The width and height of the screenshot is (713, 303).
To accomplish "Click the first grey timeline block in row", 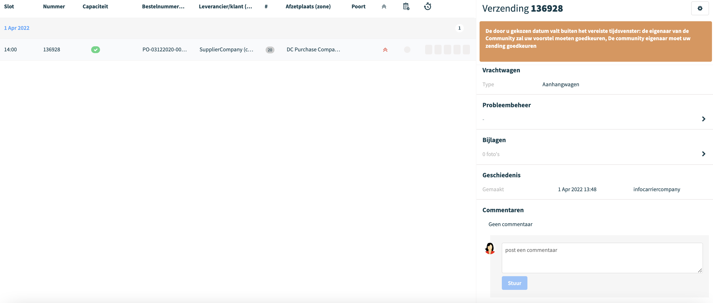I will [428, 50].
